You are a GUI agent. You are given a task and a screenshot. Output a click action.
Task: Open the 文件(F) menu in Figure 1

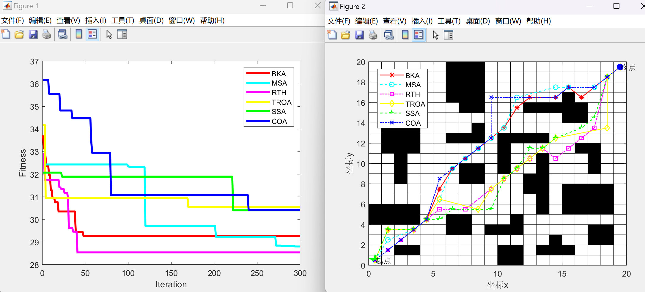tap(12, 20)
